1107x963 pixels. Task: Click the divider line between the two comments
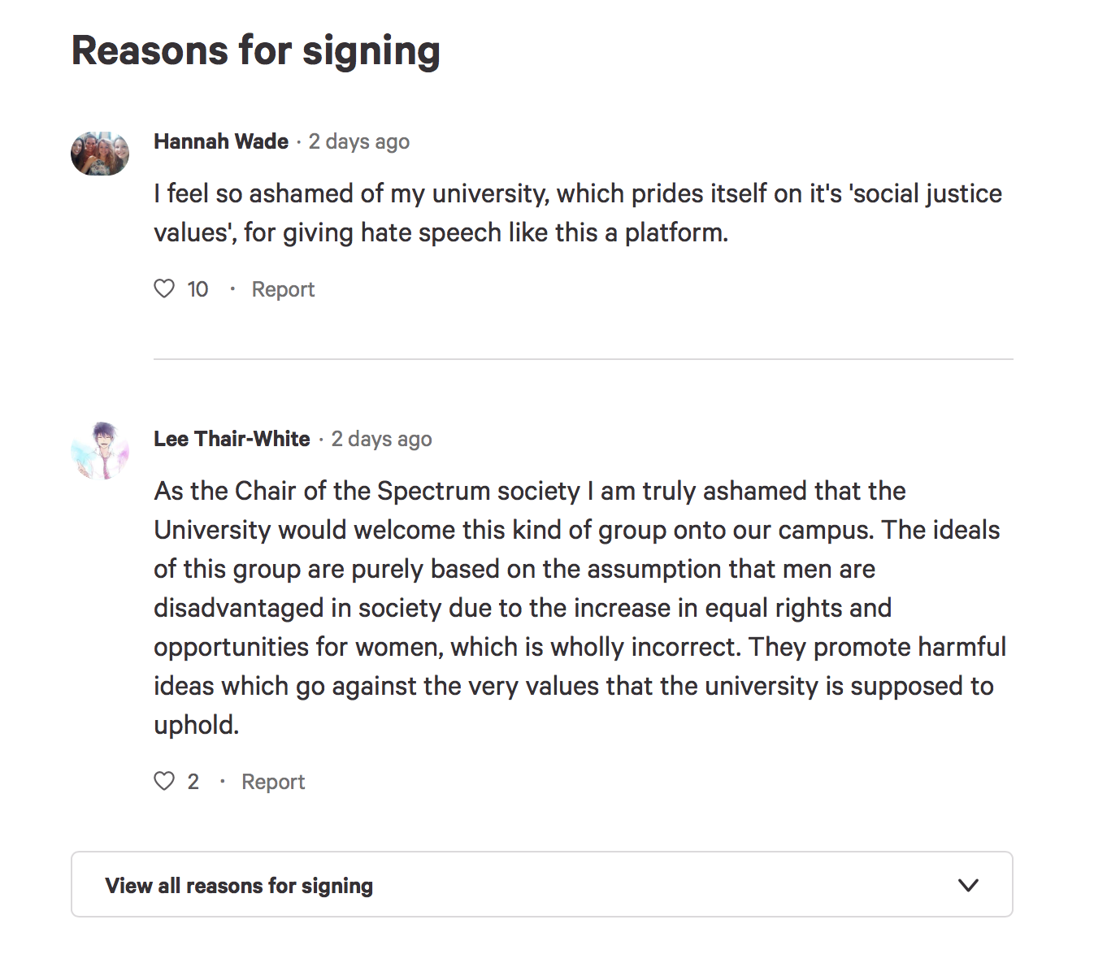tap(583, 358)
